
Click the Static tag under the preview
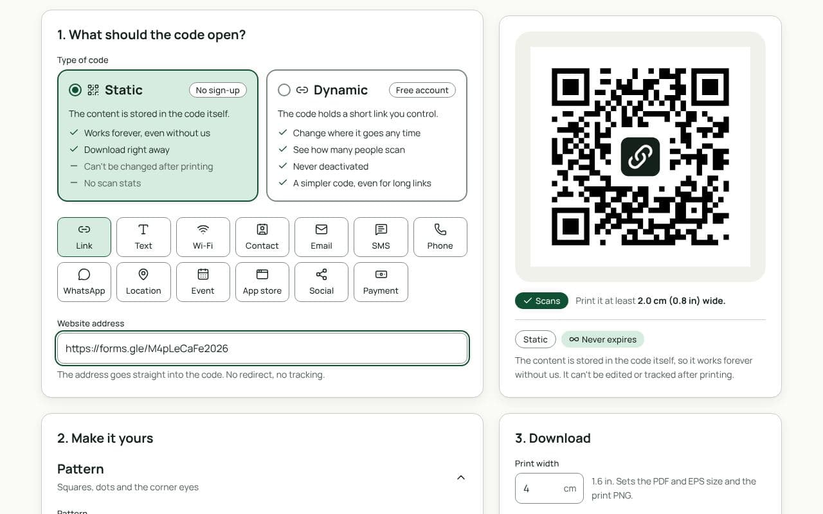[x=536, y=339]
